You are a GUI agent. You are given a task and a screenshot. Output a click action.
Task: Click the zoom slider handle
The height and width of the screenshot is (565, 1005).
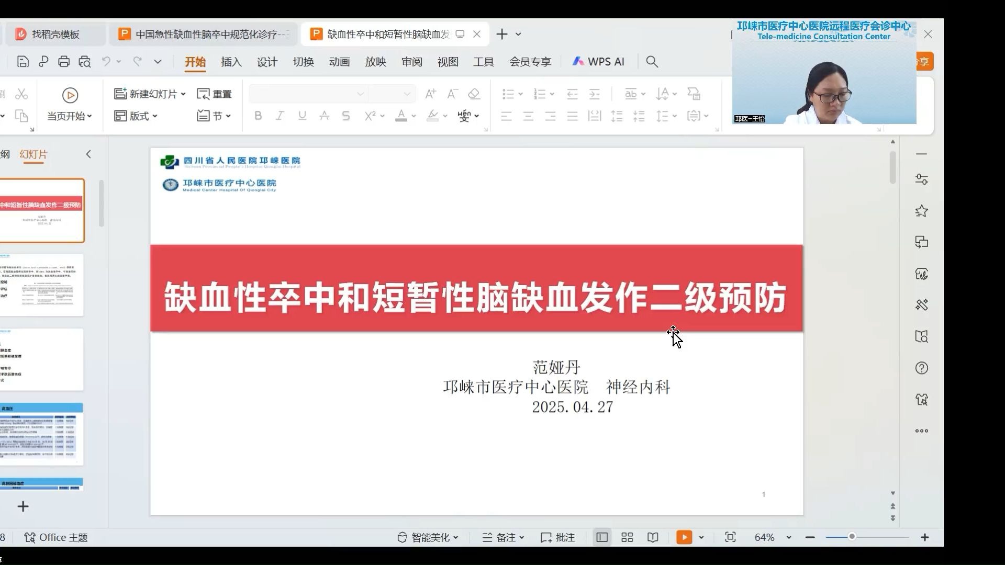pos(852,537)
